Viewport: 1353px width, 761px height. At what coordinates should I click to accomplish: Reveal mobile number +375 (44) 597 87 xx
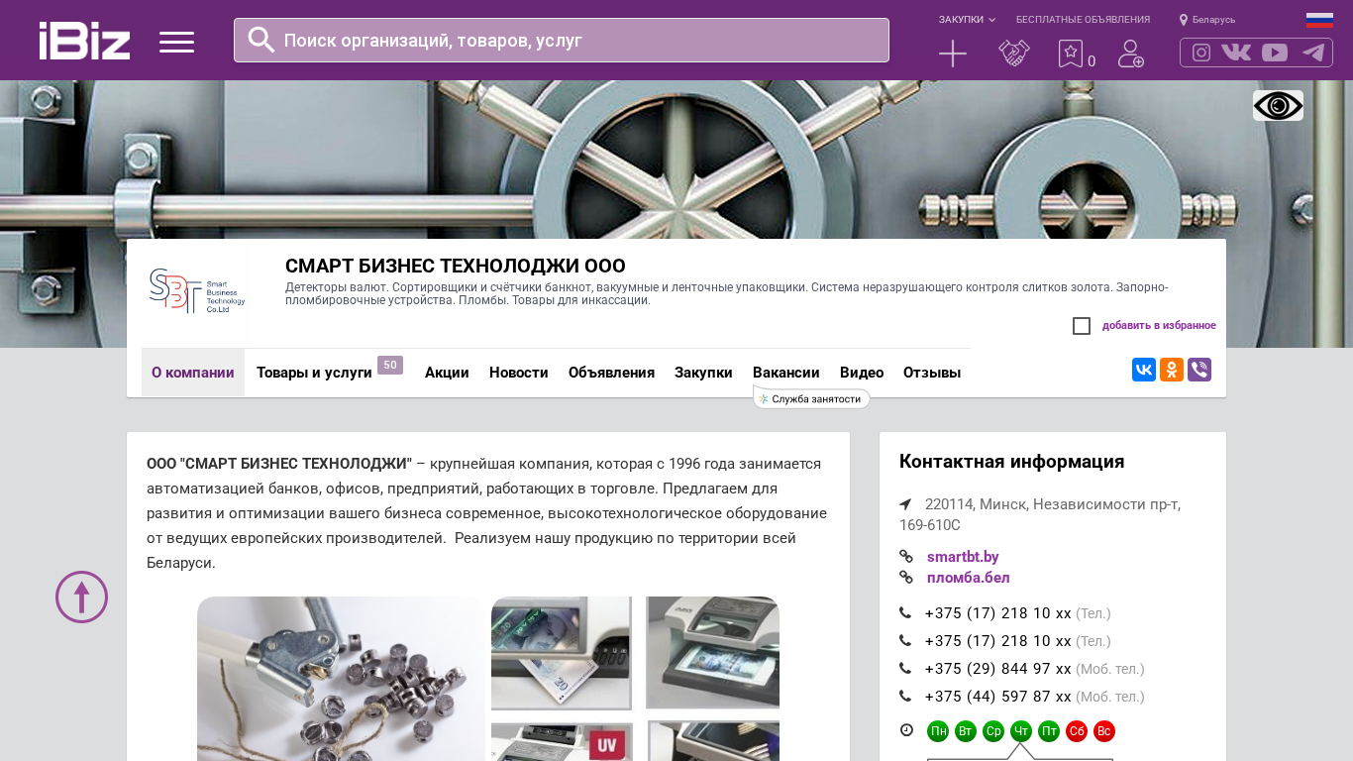[x=998, y=697]
